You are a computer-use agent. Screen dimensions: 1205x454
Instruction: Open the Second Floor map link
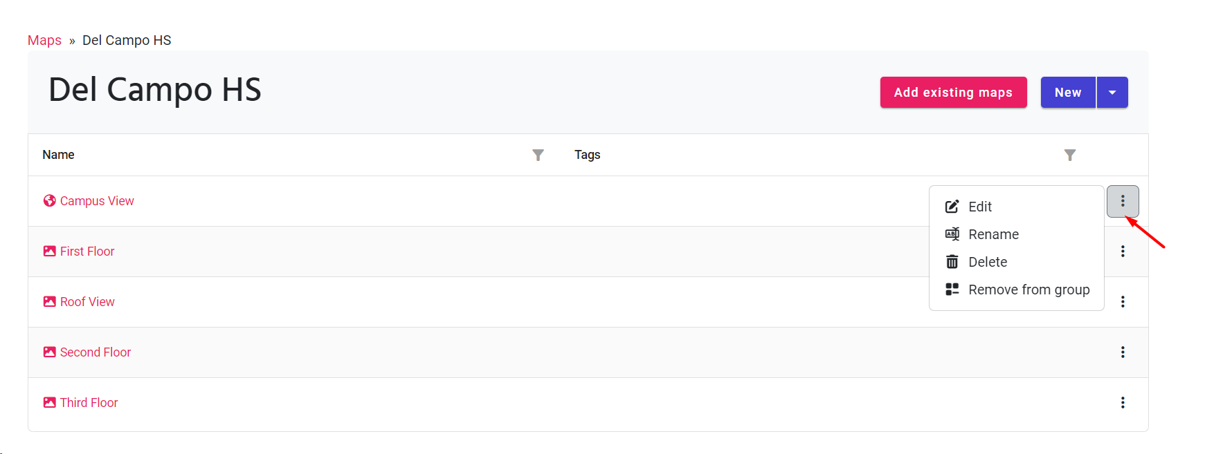point(96,352)
